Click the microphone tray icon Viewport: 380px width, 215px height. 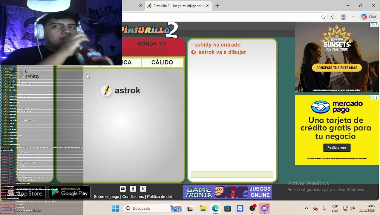[324, 208]
